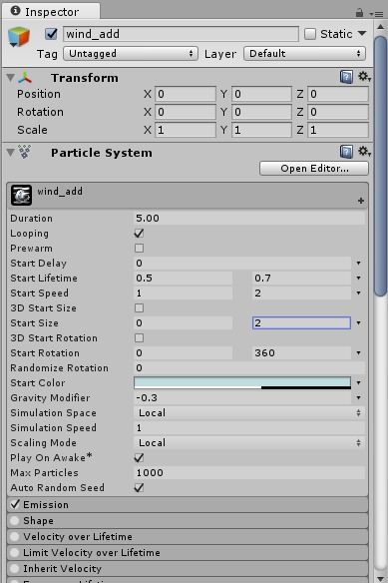Image resolution: width=388 pixels, height=583 pixels.
Task: Open the Simulation Space dropdown
Action: pos(249,412)
